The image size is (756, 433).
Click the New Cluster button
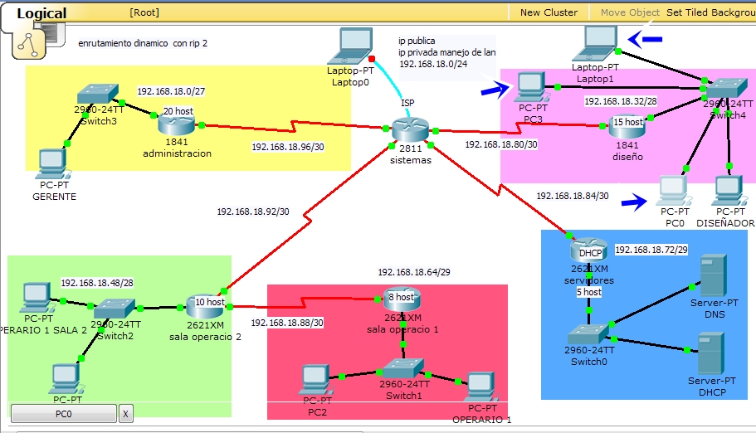549,12
